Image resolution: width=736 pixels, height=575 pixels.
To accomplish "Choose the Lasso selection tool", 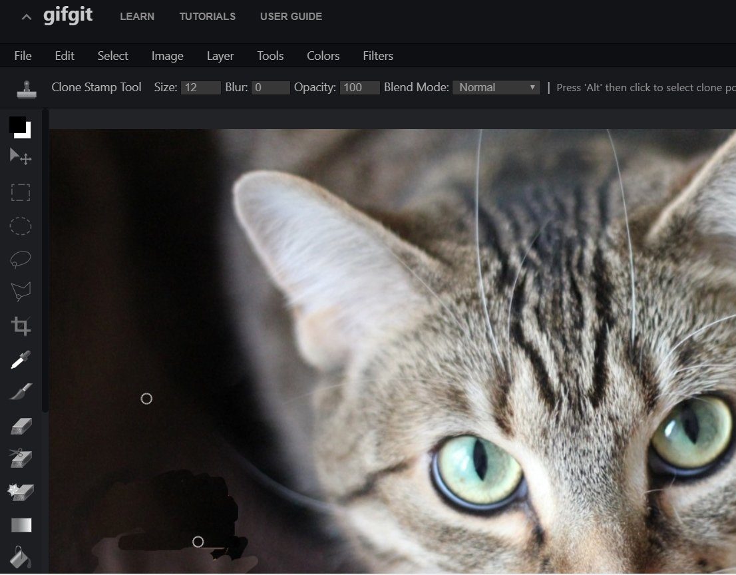I will pos(21,259).
